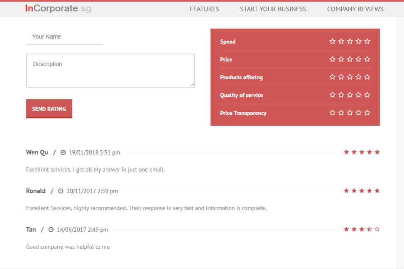Rate Price five stars
This screenshot has height=269, width=404.
click(367, 59)
